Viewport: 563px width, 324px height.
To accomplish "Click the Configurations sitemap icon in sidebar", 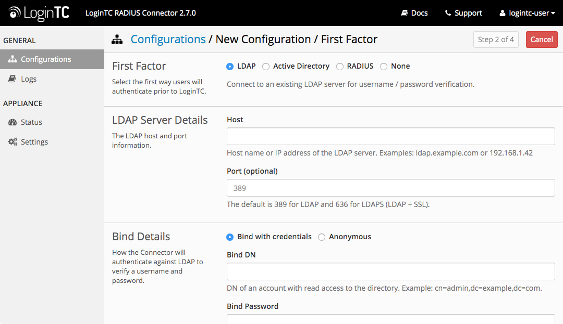I will [x=13, y=59].
